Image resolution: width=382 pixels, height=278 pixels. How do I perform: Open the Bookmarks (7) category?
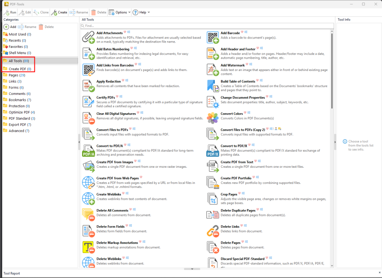point(17,100)
